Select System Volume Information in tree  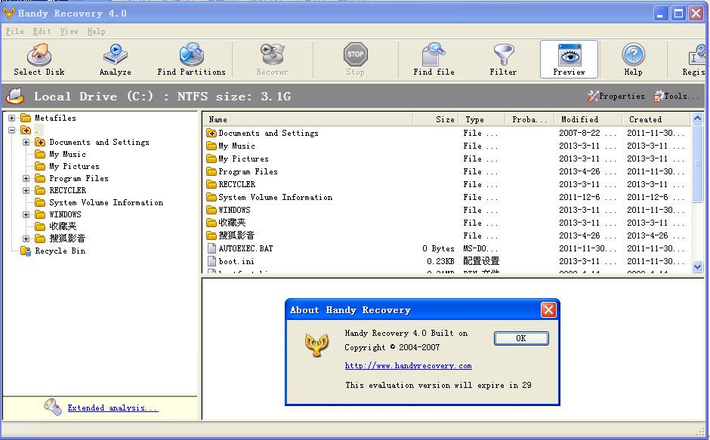tap(106, 202)
